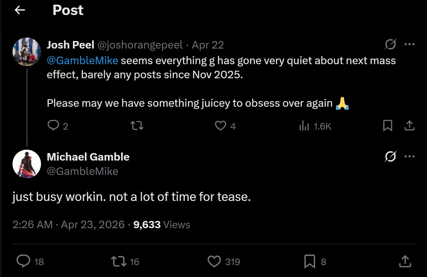The width and height of the screenshot is (427, 277).
Task: Click the Grok icon on Josh Peel's post
Action: pos(391,45)
